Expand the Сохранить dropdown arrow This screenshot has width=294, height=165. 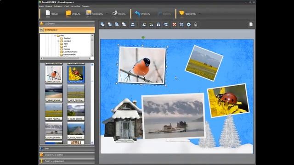tap(107, 14)
